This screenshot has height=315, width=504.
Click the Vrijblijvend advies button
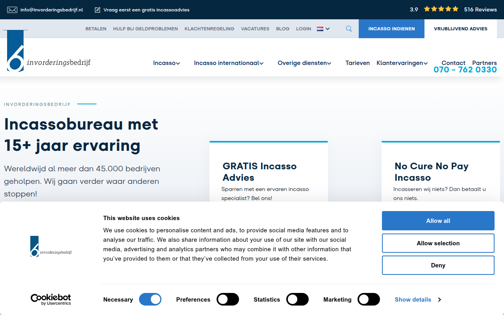pyautogui.click(x=461, y=29)
